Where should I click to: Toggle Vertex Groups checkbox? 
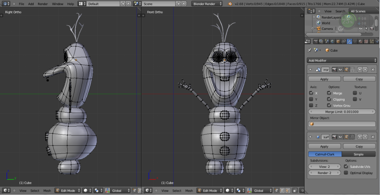329,105
